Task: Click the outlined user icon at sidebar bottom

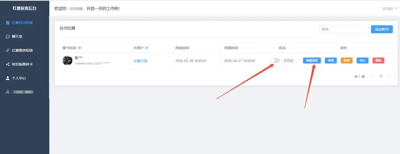Action: click(8, 92)
